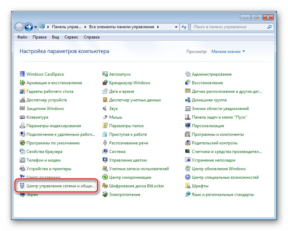
Task: Expand the arrow after Все элементы панели управления
Action: tap(158, 27)
